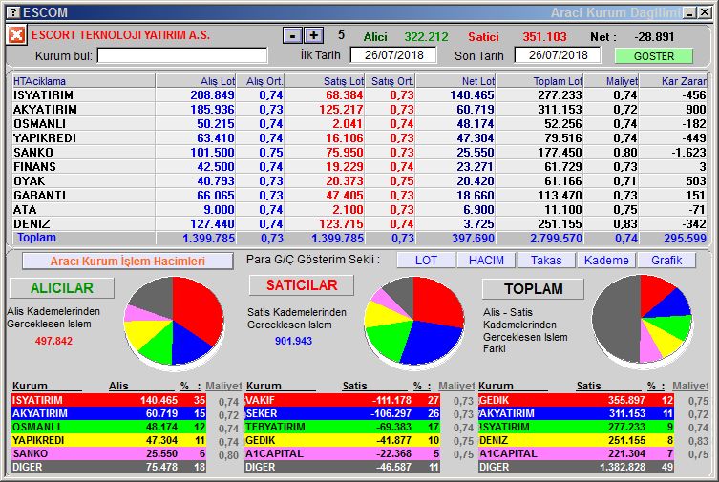Open the Grafik tab
The width and height of the screenshot is (719, 482).
pos(666,261)
